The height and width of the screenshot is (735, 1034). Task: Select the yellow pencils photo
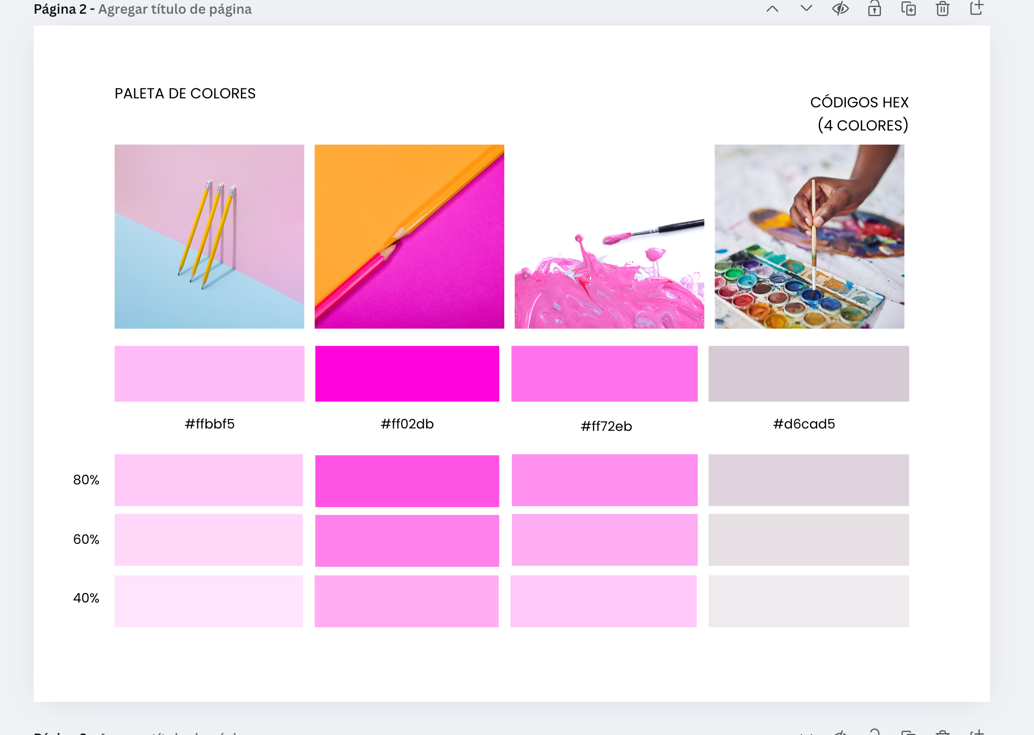(x=209, y=236)
